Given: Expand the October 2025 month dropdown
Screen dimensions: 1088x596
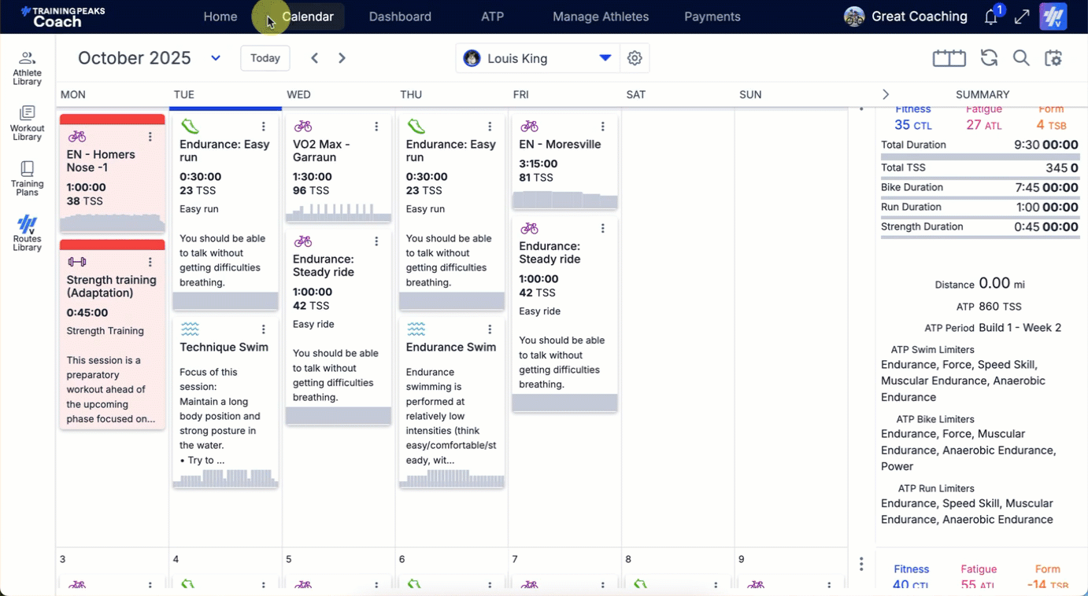Looking at the screenshot, I should tap(216, 58).
